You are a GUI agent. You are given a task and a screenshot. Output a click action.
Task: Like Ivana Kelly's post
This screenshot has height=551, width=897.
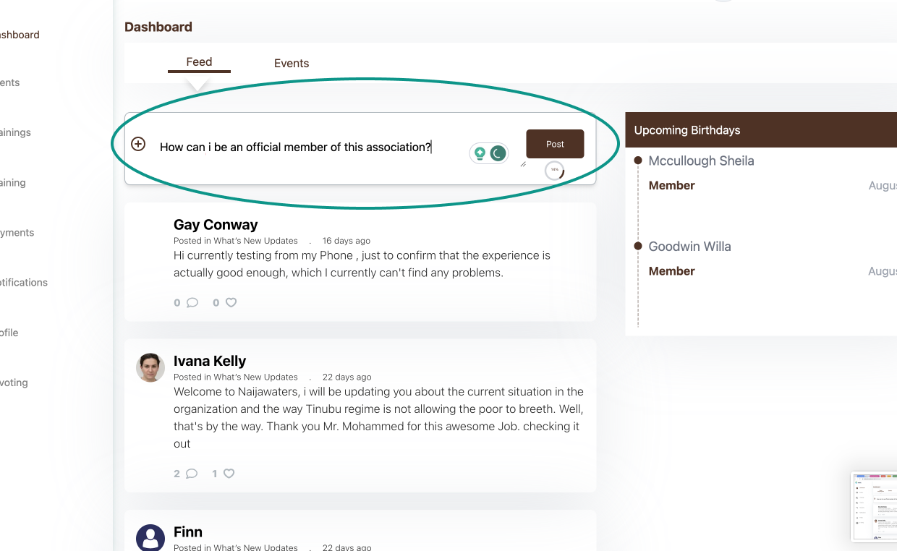(x=229, y=474)
